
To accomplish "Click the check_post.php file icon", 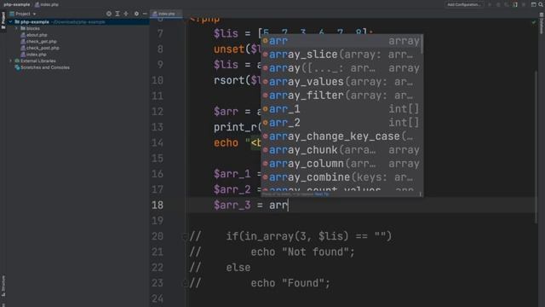I will click(x=23, y=48).
